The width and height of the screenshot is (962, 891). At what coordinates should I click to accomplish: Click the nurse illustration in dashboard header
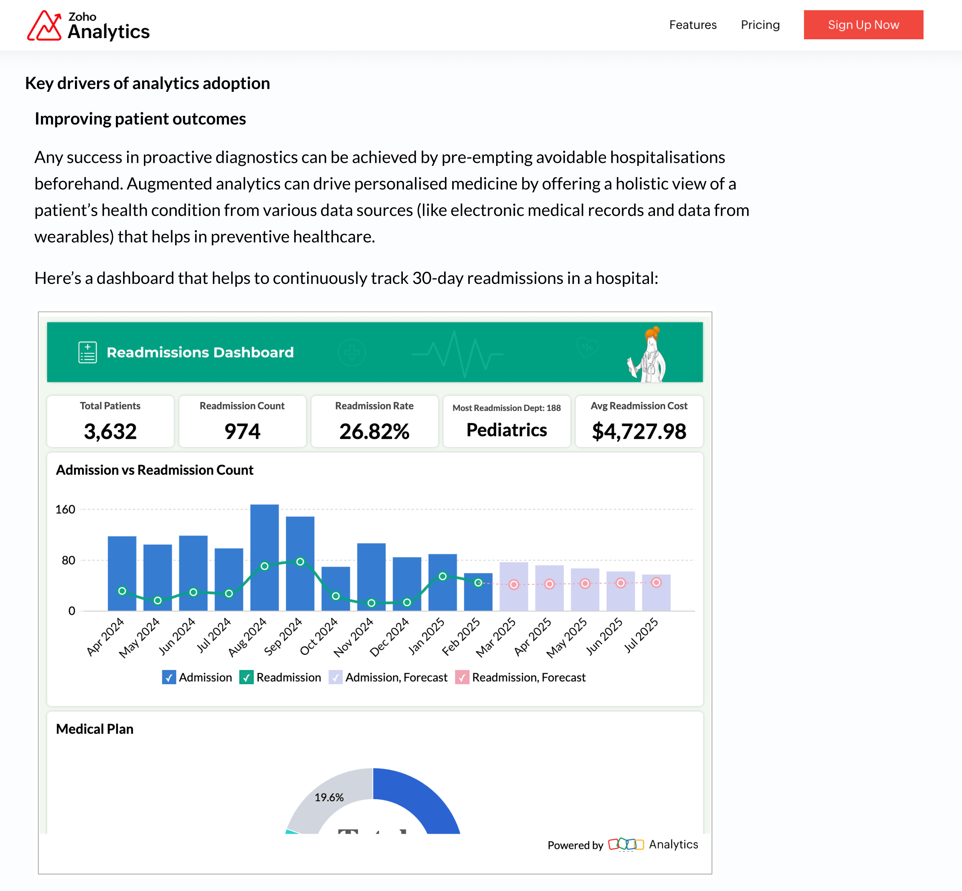pos(649,356)
